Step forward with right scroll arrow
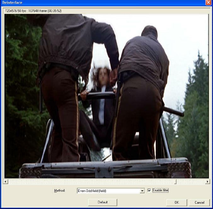 point(207,182)
